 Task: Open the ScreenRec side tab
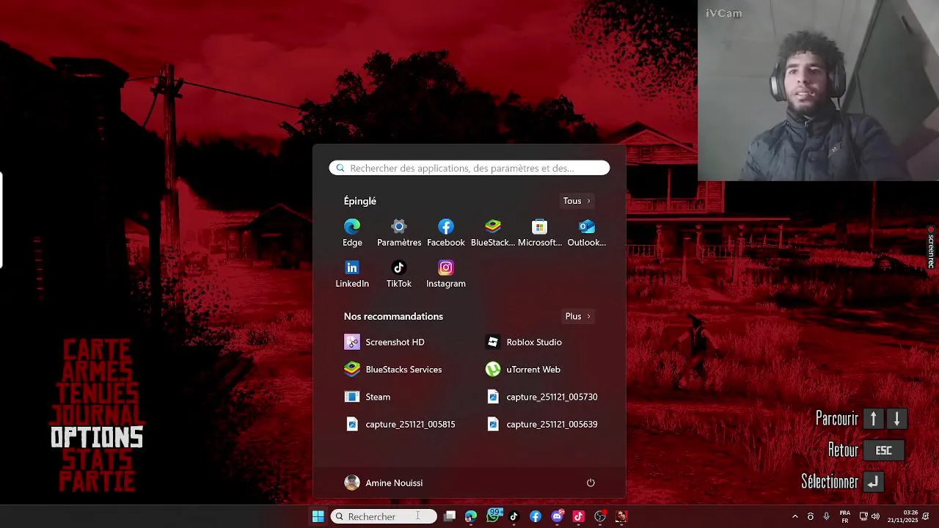click(931, 248)
